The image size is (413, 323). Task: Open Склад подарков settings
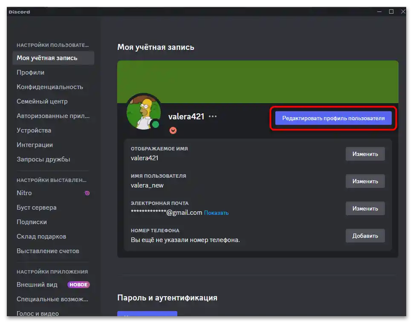pyautogui.click(x=53, y=236)
